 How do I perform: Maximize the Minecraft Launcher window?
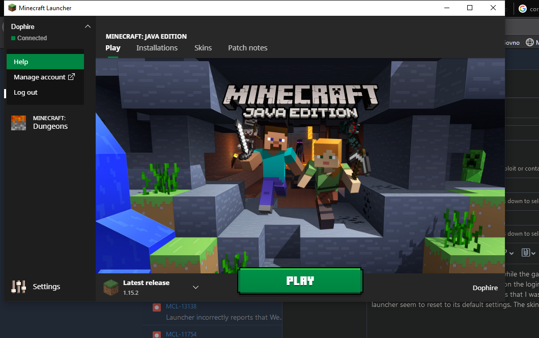[470, 8]
